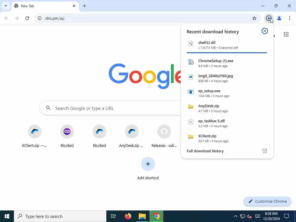Viewport: 296px width, 222px height.
Task: Click the network icon in system tray
Action: pyautogui.click(x=243, y=216)
